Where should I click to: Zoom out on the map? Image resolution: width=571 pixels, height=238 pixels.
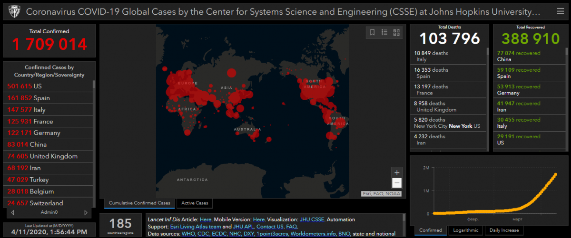tap(397, 183)
